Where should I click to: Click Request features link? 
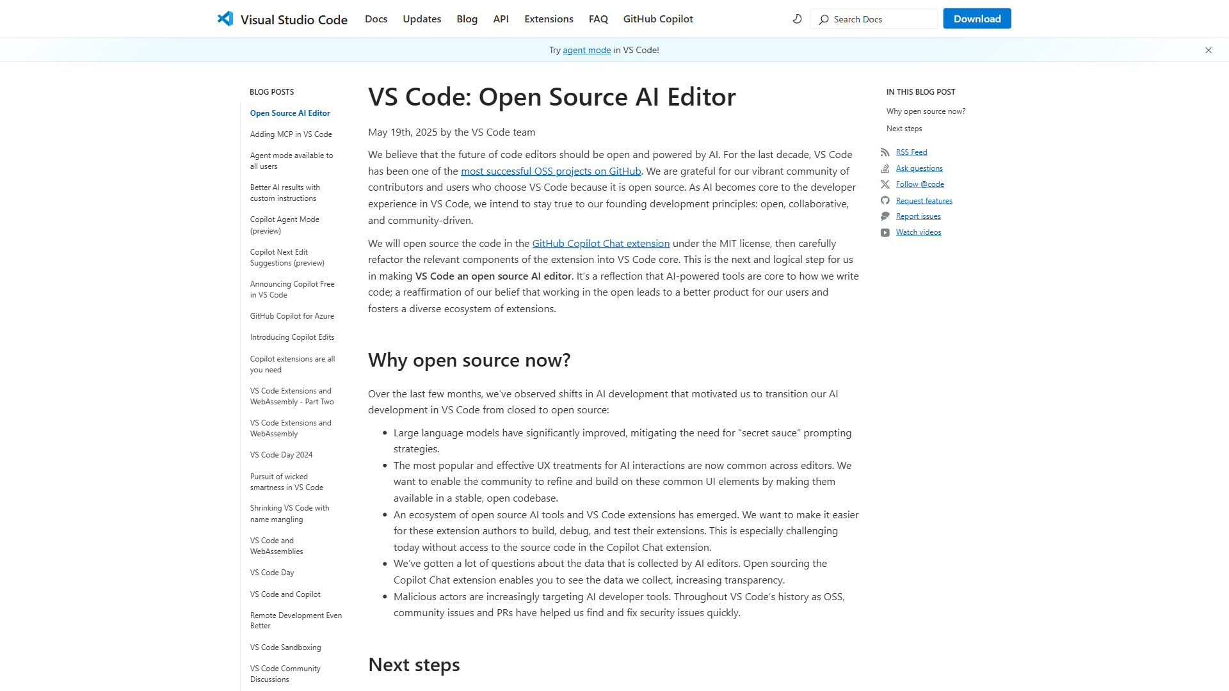(x=924, y=201)
